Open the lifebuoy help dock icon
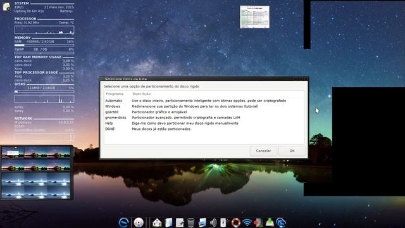 click(x=235, y=222)
